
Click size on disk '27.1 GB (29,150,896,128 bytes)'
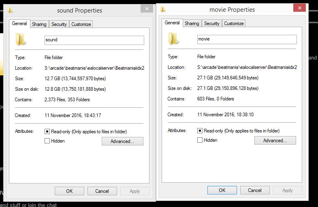pyautogui.click(x=228, y=88)
